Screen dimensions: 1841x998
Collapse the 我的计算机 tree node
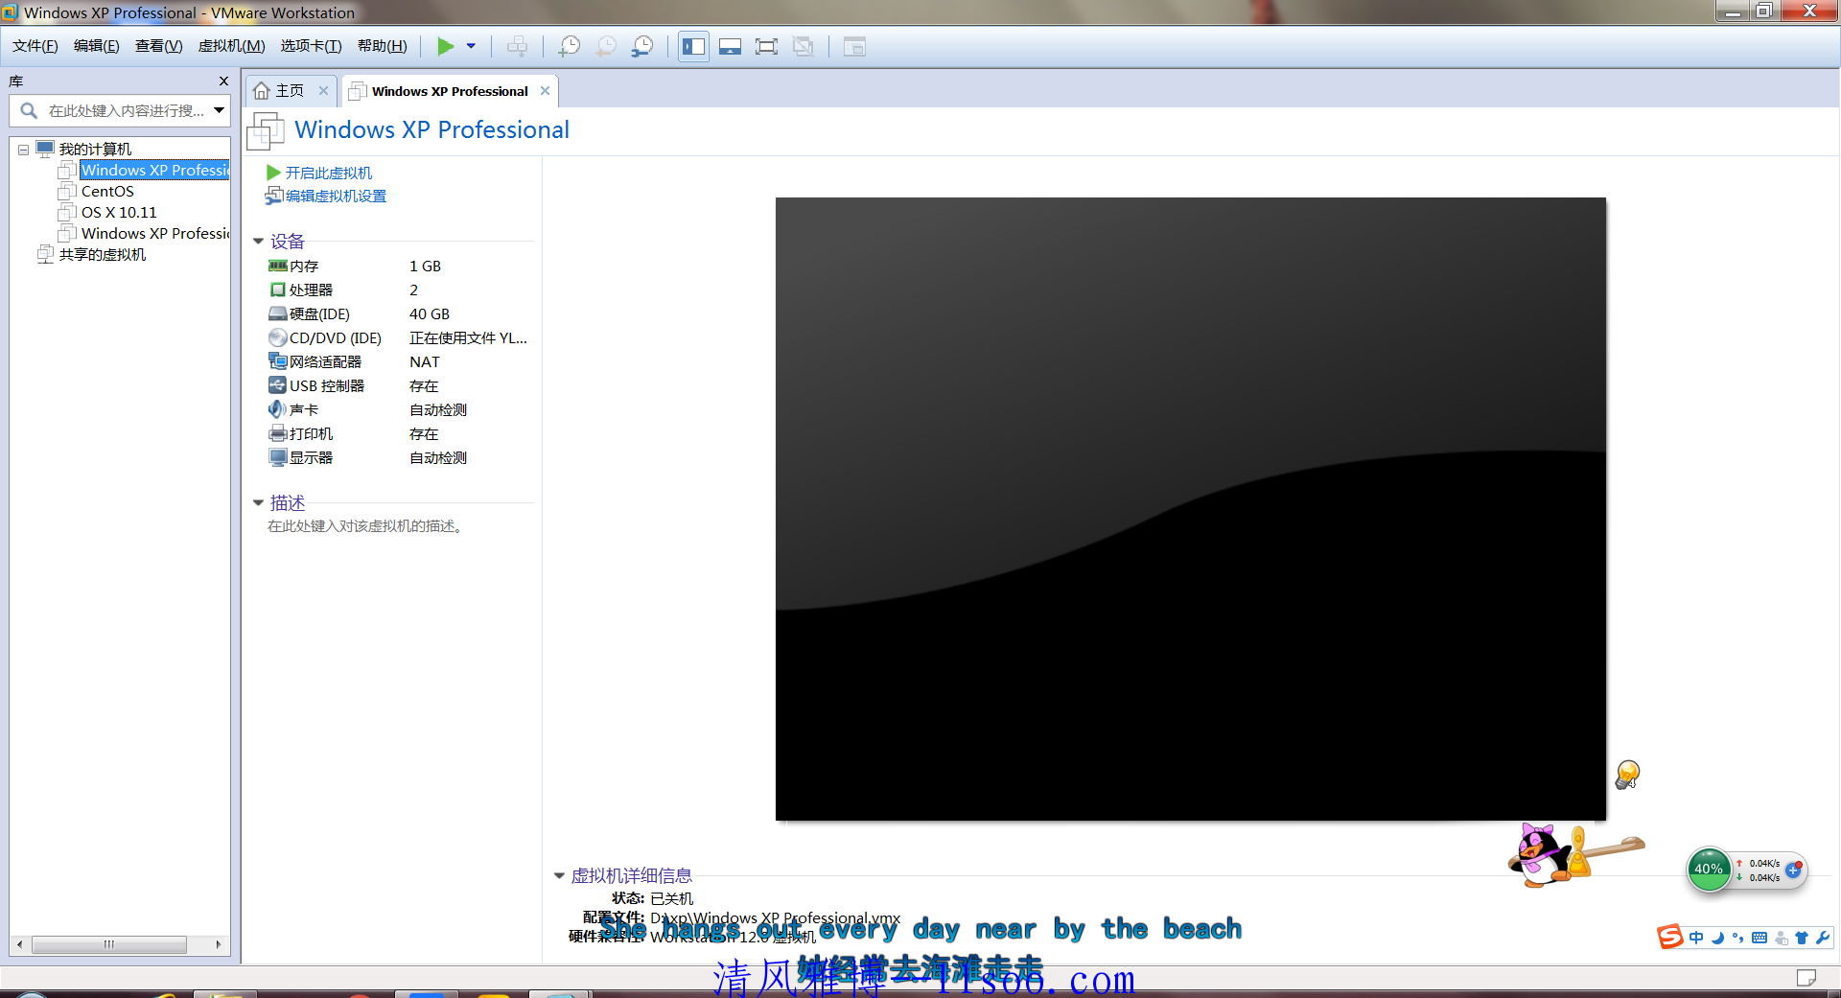(23, 150)
